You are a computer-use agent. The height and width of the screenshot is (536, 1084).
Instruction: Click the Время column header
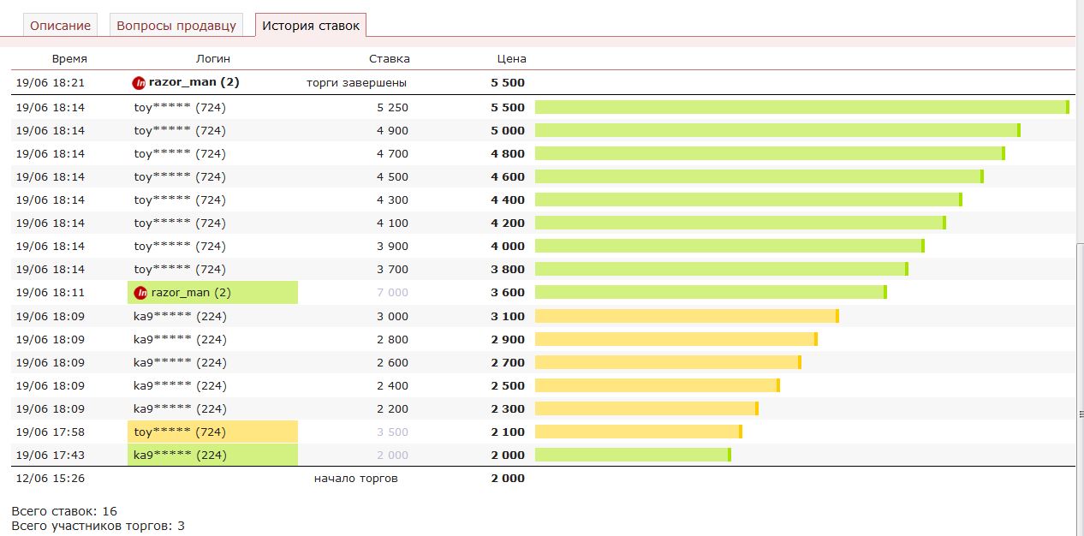pyautogui.click(x=69, y=59)
